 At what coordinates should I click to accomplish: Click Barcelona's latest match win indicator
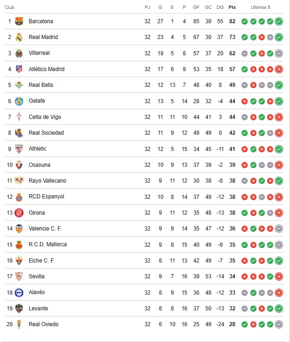pyautogui.click(x=278, y=21)
